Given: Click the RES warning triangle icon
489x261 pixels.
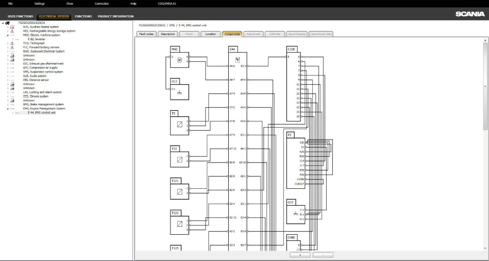Looking at the screenshot, I should (12, 31).
